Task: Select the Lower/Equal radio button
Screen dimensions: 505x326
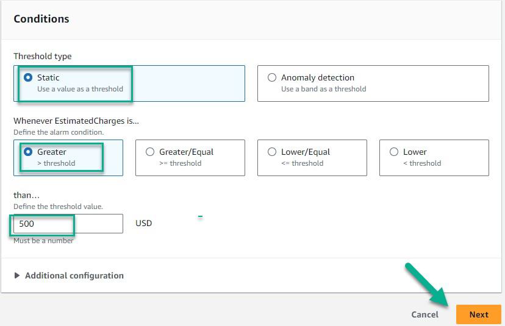Action: tap(272, 152)
